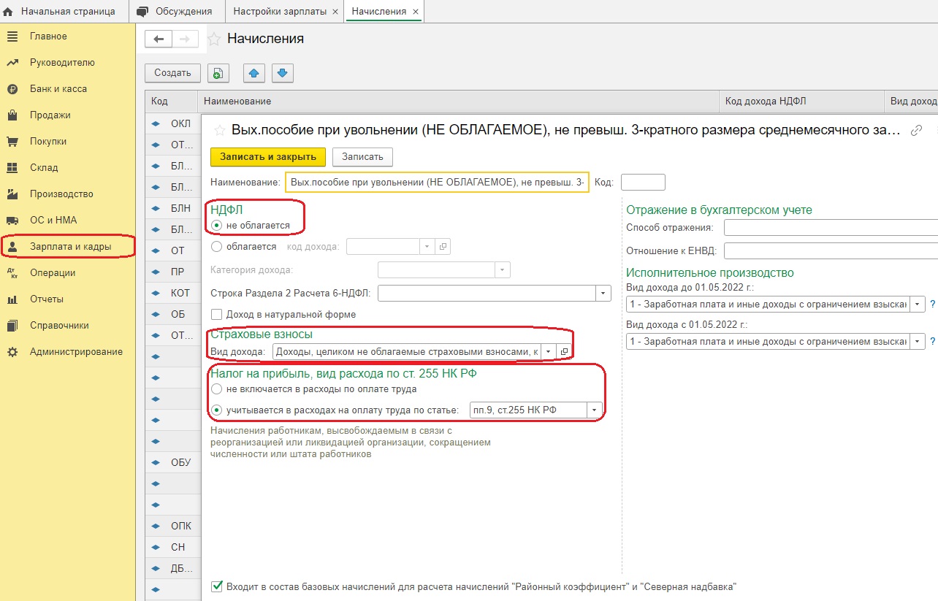Click the Наименование column header
Screen dimensions: 938x601
pyautogui.click(x=459, y=101)
